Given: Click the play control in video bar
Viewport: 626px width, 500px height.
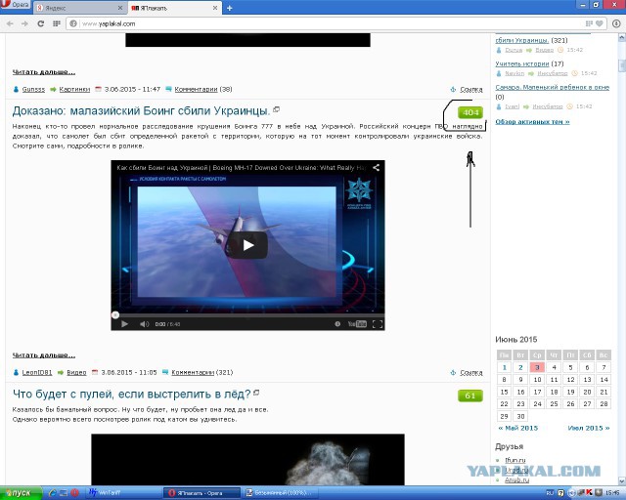Looking at the screenshot, I should click(x=124, y=324).
